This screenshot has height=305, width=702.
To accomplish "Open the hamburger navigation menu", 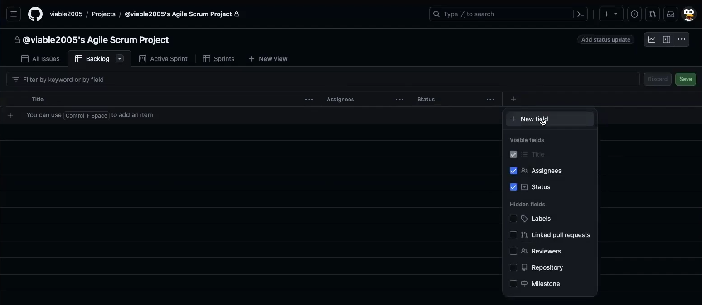I will (14, 14).
